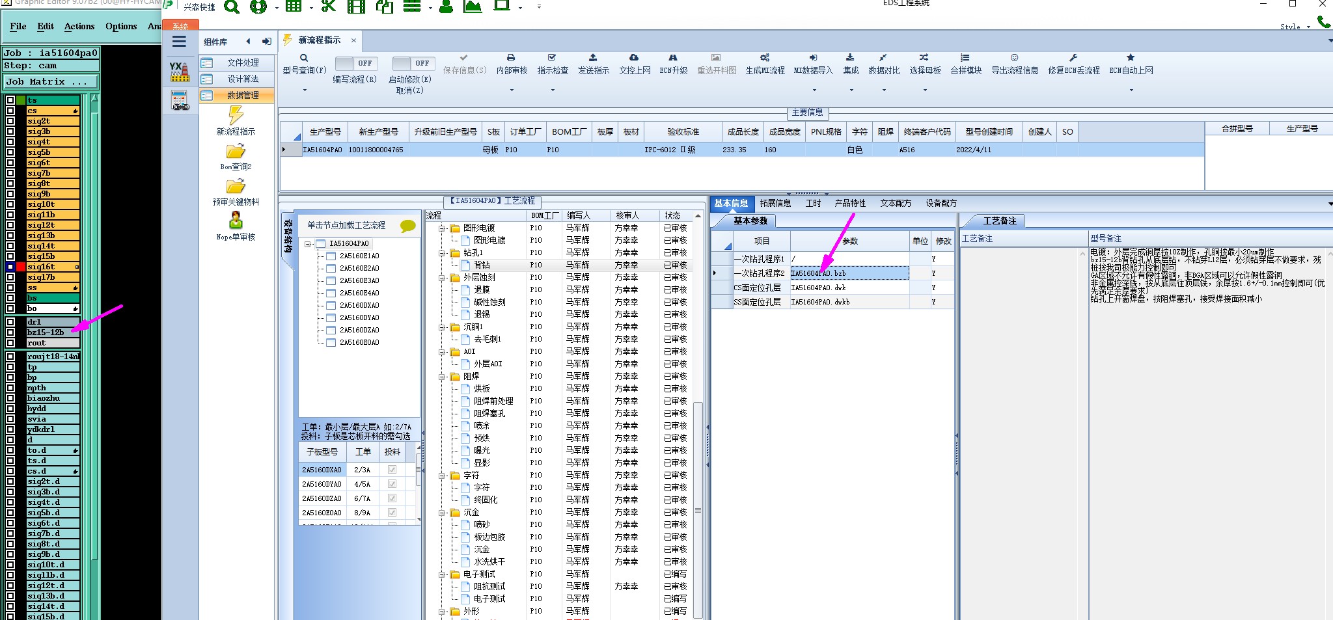Click the 修复ECN丢流程 wrench icon
The image size is (1333, 620).
(x=1073, y=58)
